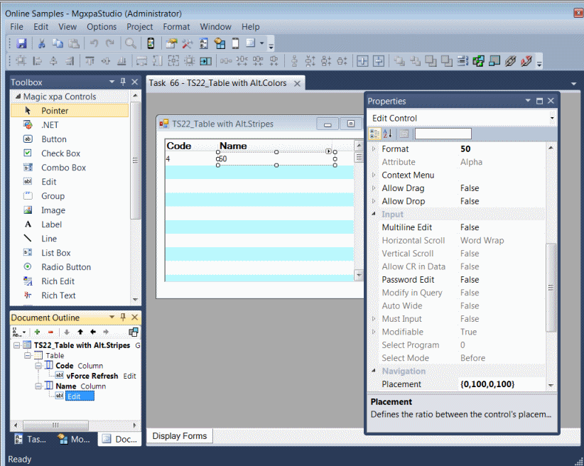This screenshot has height=466, width=584.
Task: Click the Properties search input field
Action: click(x=443, y=134)
